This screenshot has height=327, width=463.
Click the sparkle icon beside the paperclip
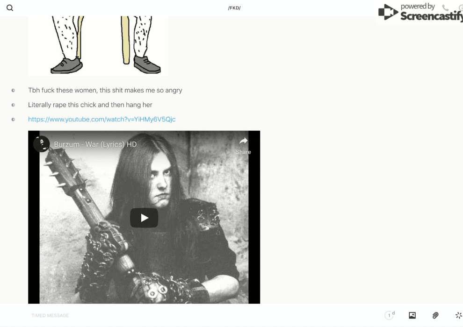pos(458,315)
